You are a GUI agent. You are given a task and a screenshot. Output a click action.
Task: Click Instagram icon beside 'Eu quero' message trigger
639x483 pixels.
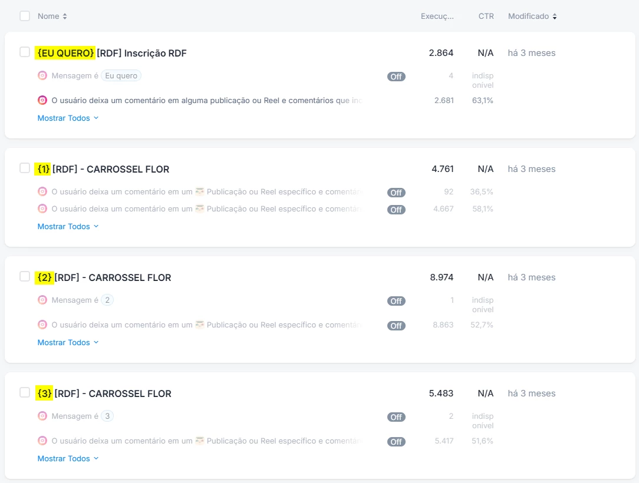click(42, 75)
